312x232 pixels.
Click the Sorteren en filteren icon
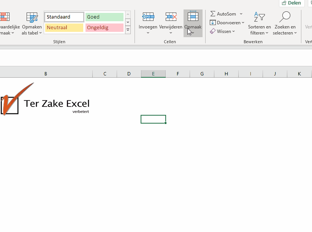click(259, 17)
